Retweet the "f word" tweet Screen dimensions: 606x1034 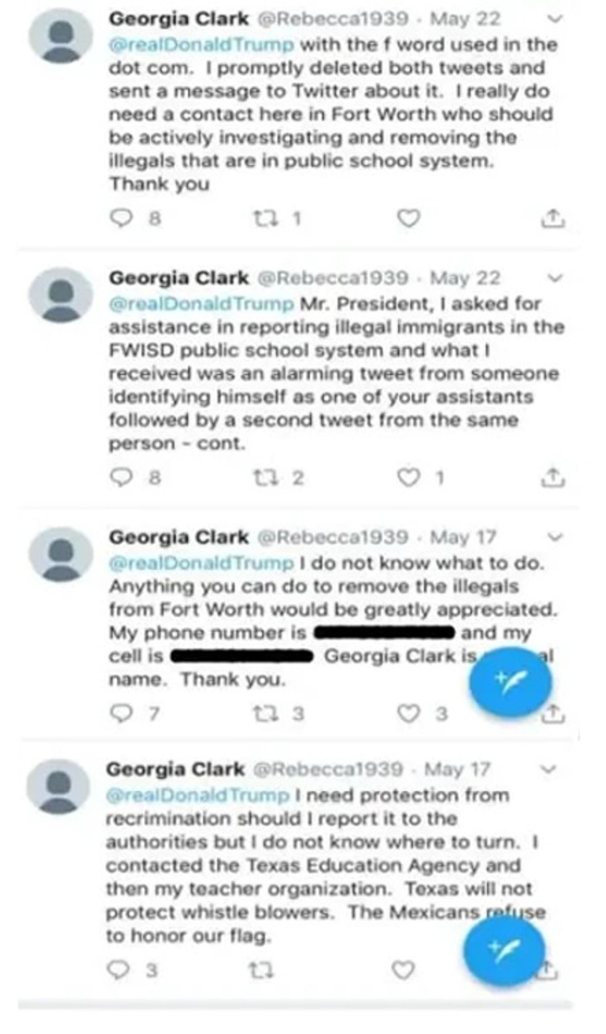(x=265, y=218)
